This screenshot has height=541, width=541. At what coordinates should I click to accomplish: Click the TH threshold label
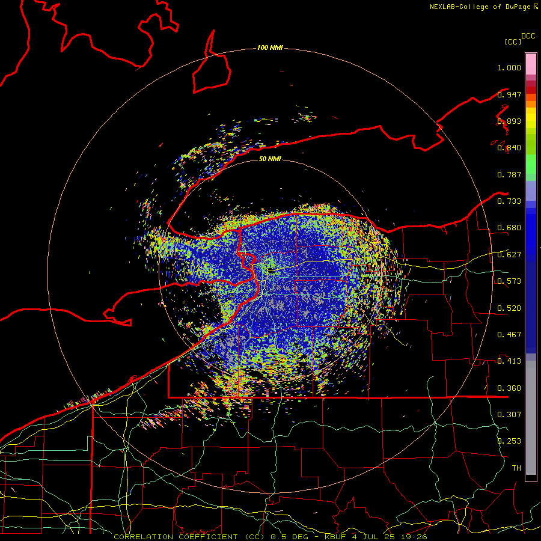[516, 468]
